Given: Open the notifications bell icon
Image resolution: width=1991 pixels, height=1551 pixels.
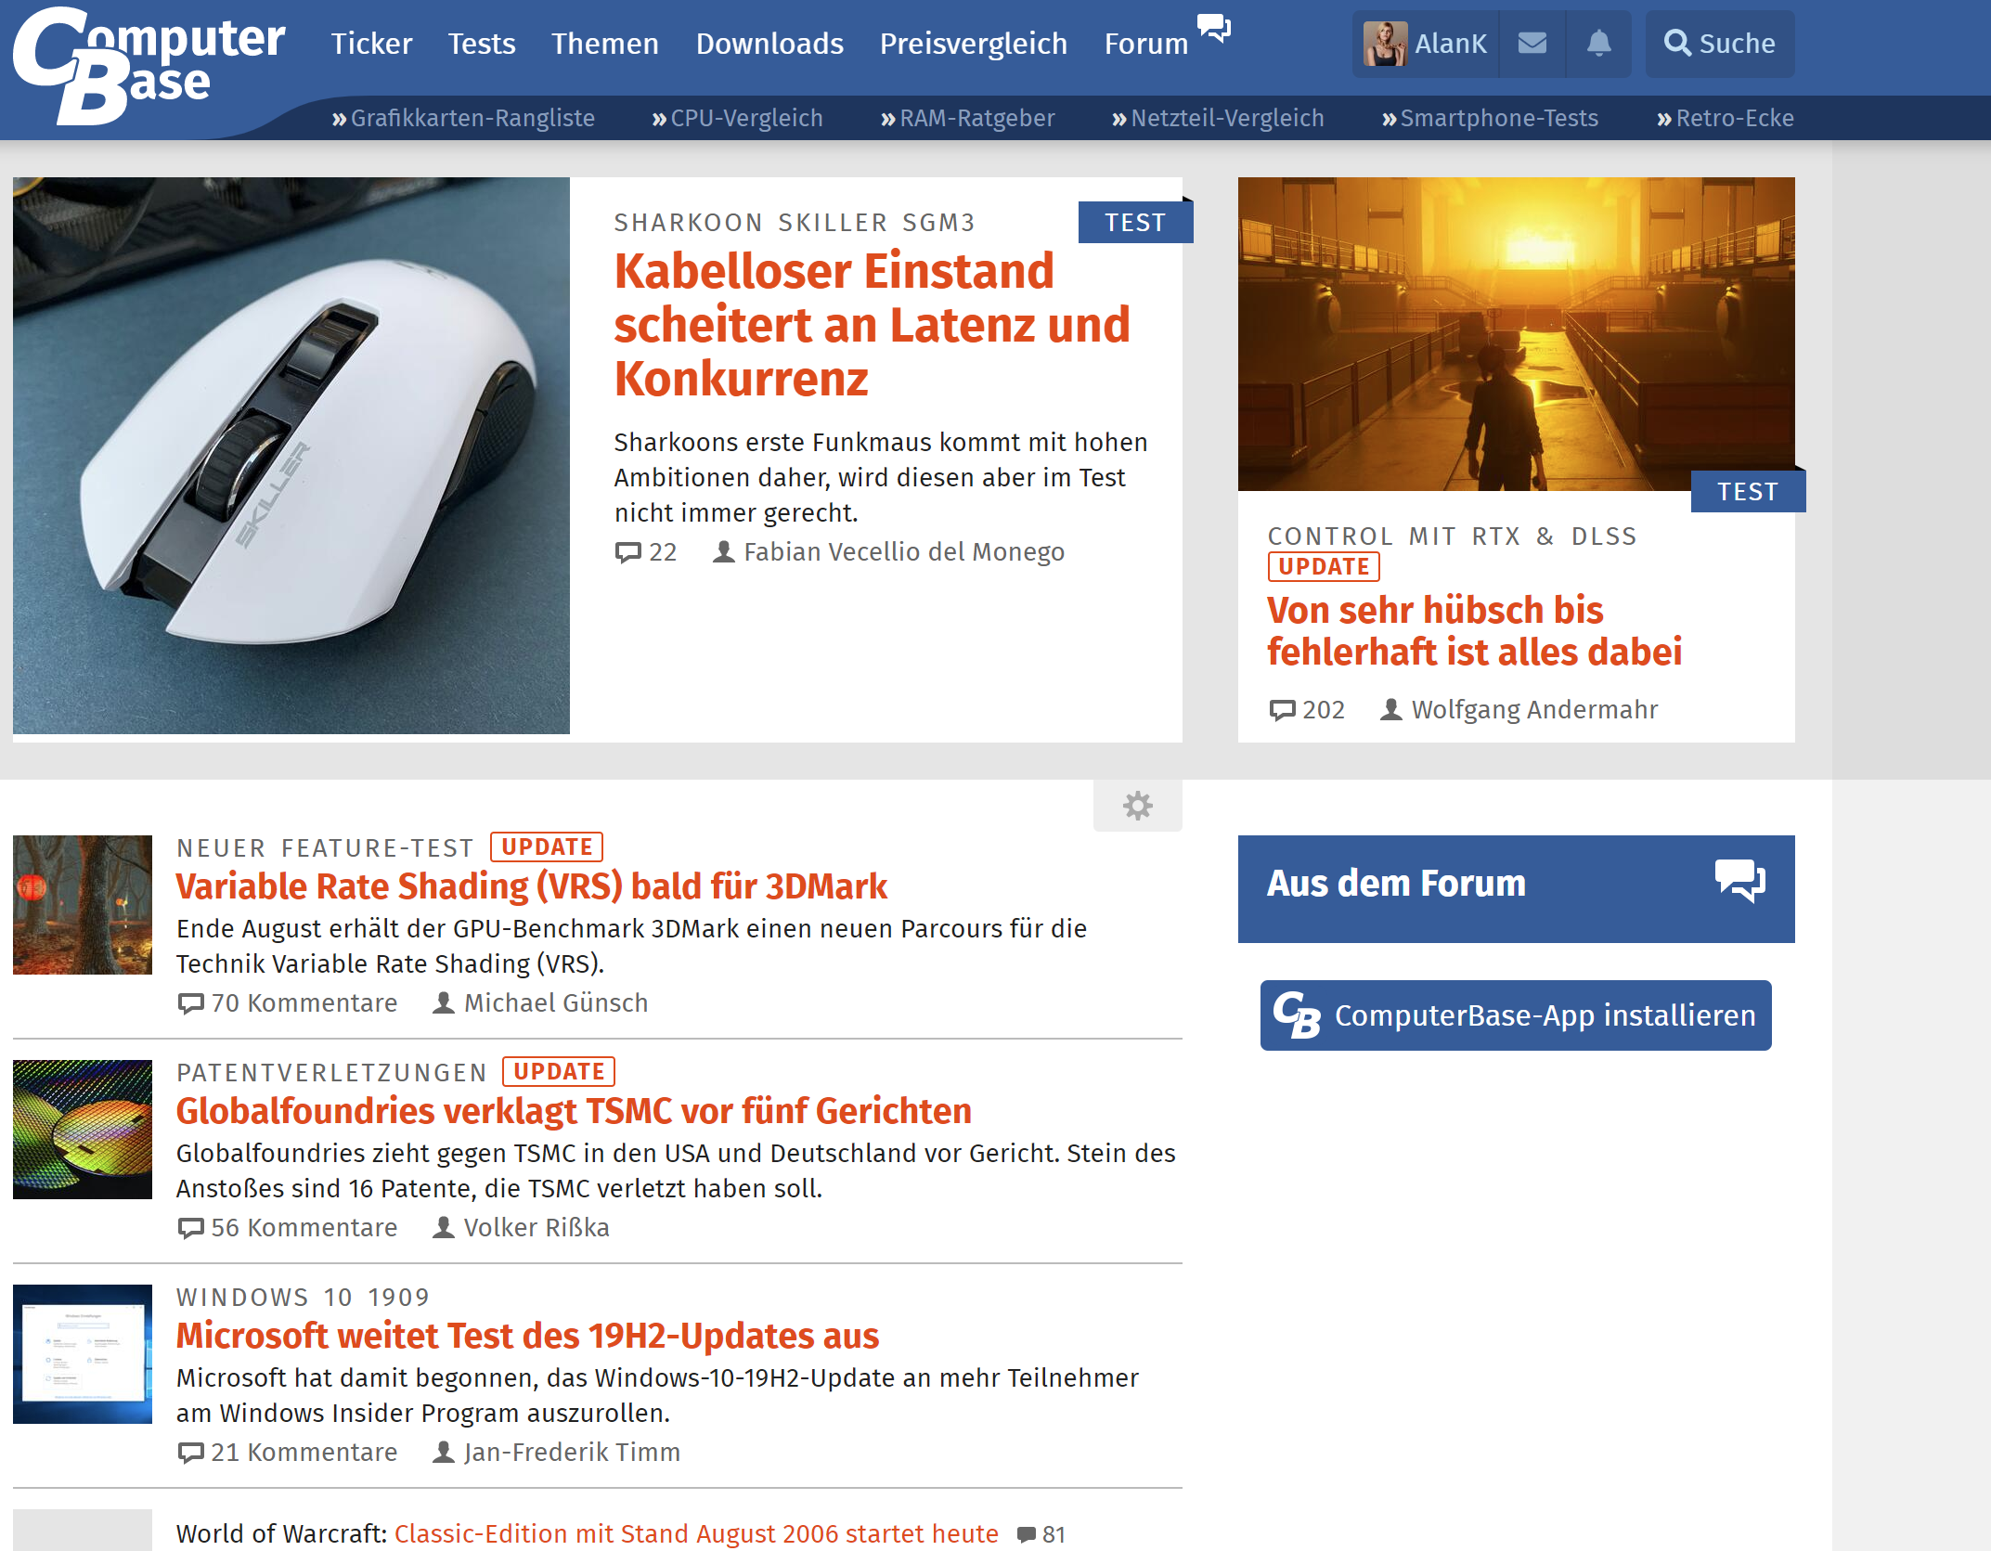Looking at the screenshot, I should tap(1598, 44).
